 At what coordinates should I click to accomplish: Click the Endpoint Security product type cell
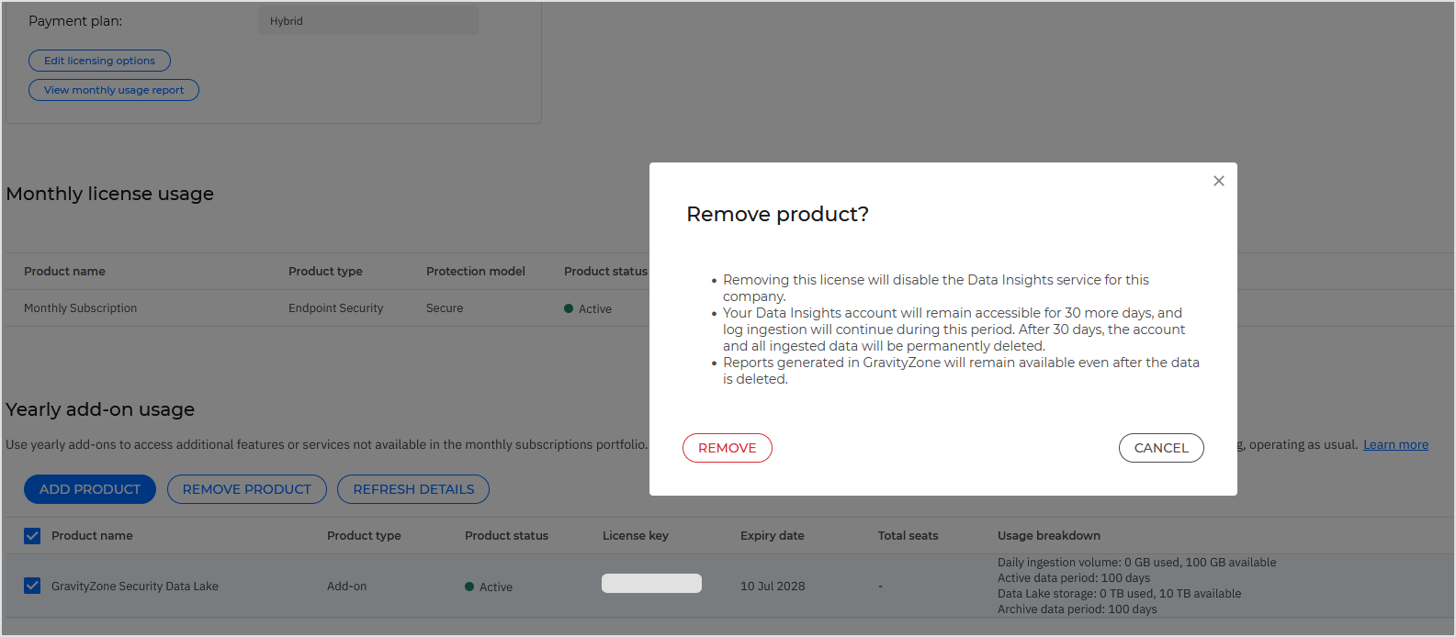pyautogui.click(x=336, y=308)
